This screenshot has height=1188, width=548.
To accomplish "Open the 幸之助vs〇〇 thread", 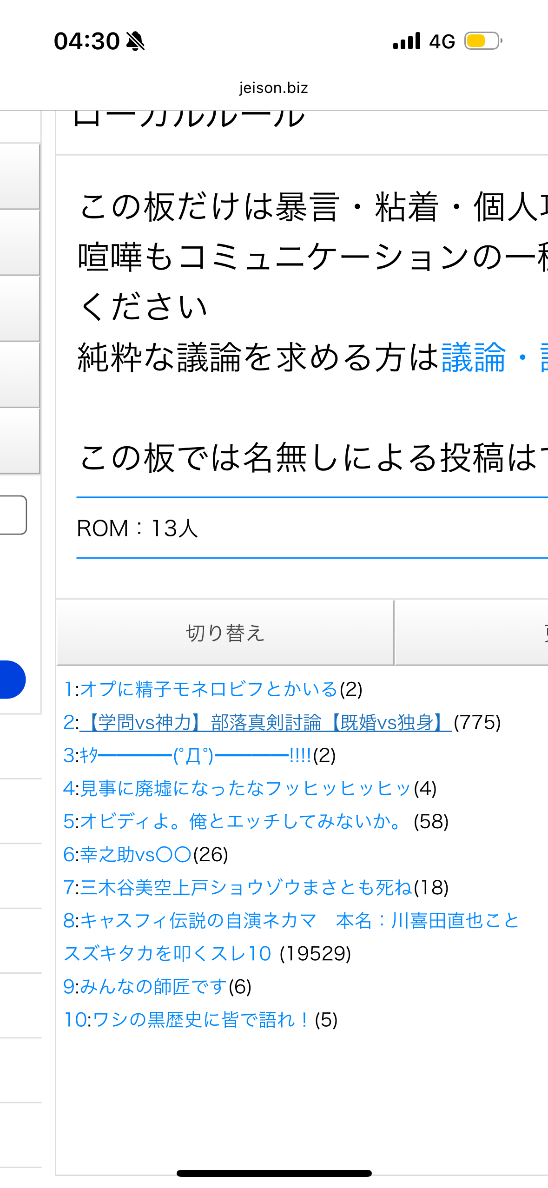I will [135, 854].
